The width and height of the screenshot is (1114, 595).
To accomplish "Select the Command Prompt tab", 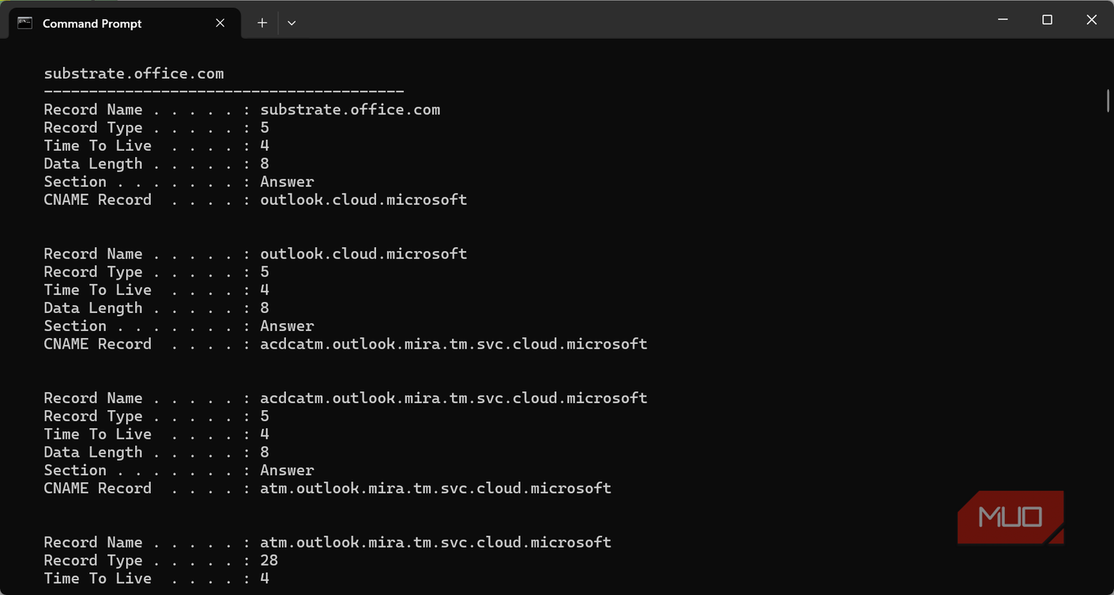I will tap(123, 23).
